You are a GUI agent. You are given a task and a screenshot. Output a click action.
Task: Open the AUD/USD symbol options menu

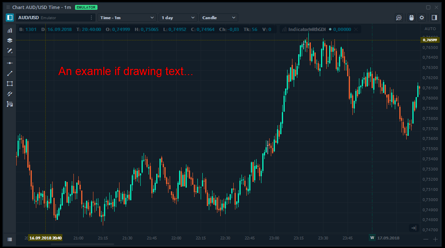click(91, 18)
